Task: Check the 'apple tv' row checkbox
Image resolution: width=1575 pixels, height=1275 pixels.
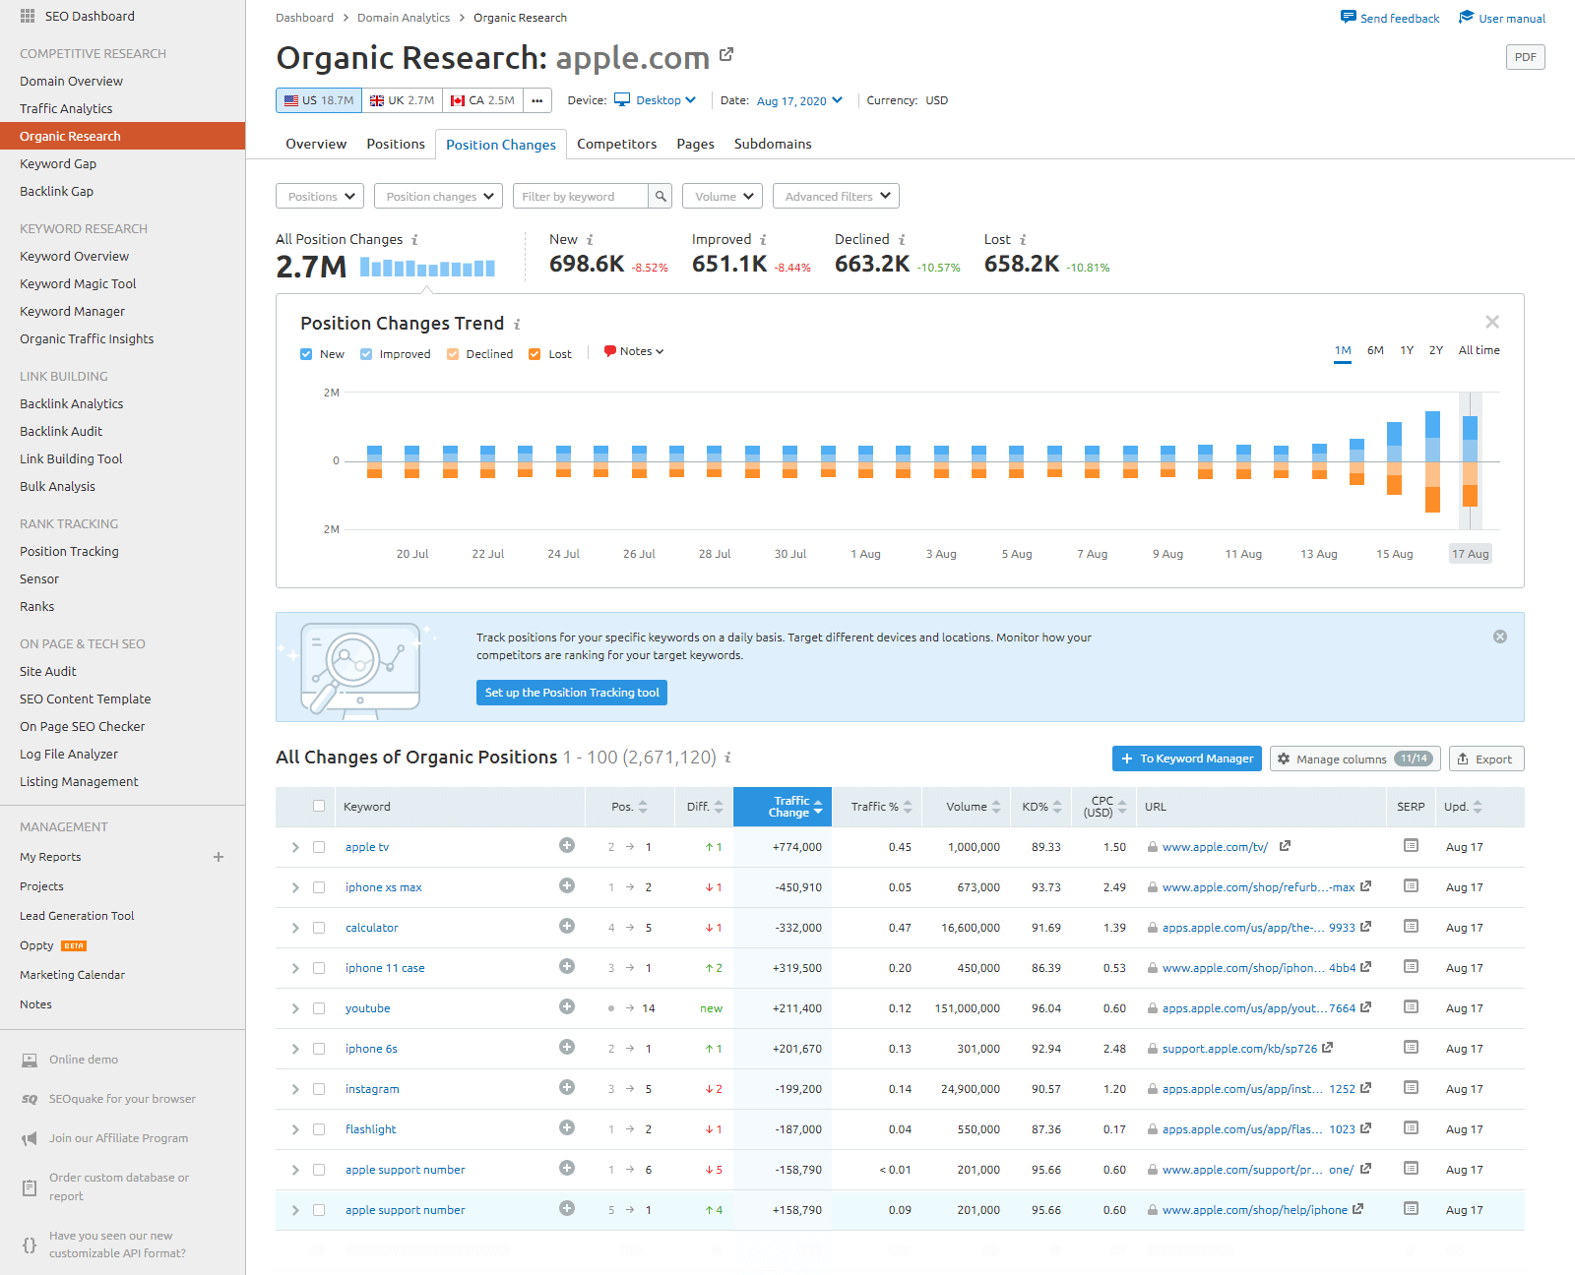Action: 319,847
